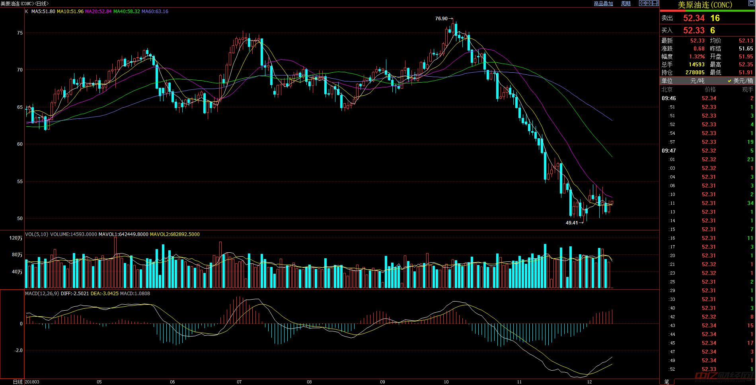The image size is (756, 385).
Task: Click the MACD(12,26,9) indicator name
Action: pyautogui.click(x=42, y=294)
